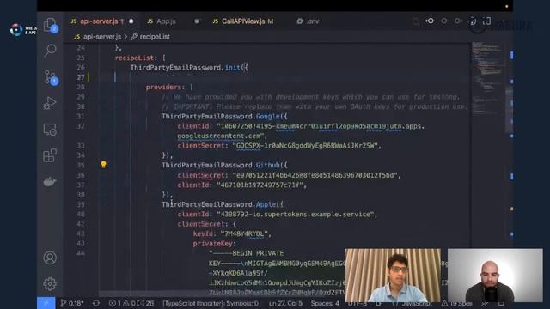Open the Docker view
Image resolution: width=550 pixels, height=309 pixels.
click(x=50, y=181)
